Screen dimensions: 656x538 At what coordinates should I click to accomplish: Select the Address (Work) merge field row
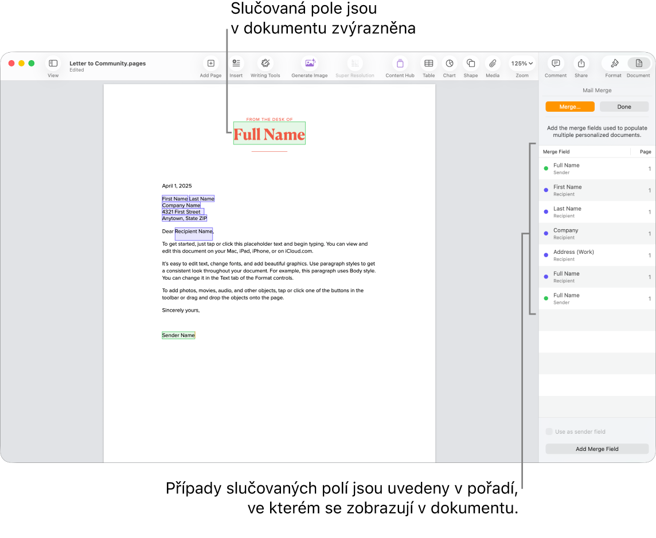tap(585, 255)
